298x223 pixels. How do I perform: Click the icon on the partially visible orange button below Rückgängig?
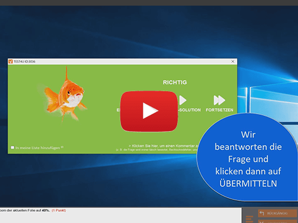point(262,222)
